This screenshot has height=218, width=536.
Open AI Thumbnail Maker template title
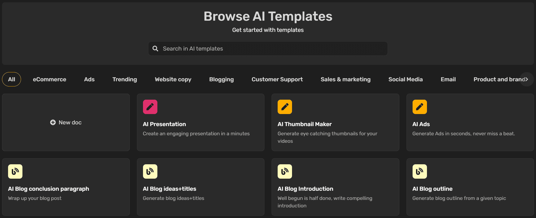coord(305,124)
